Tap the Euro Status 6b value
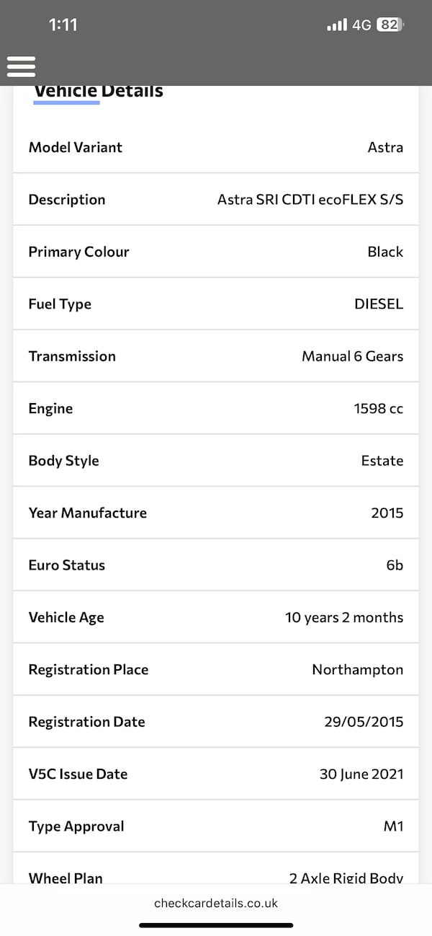The width and height of the screenshot is (432, 936). (395, 565)
